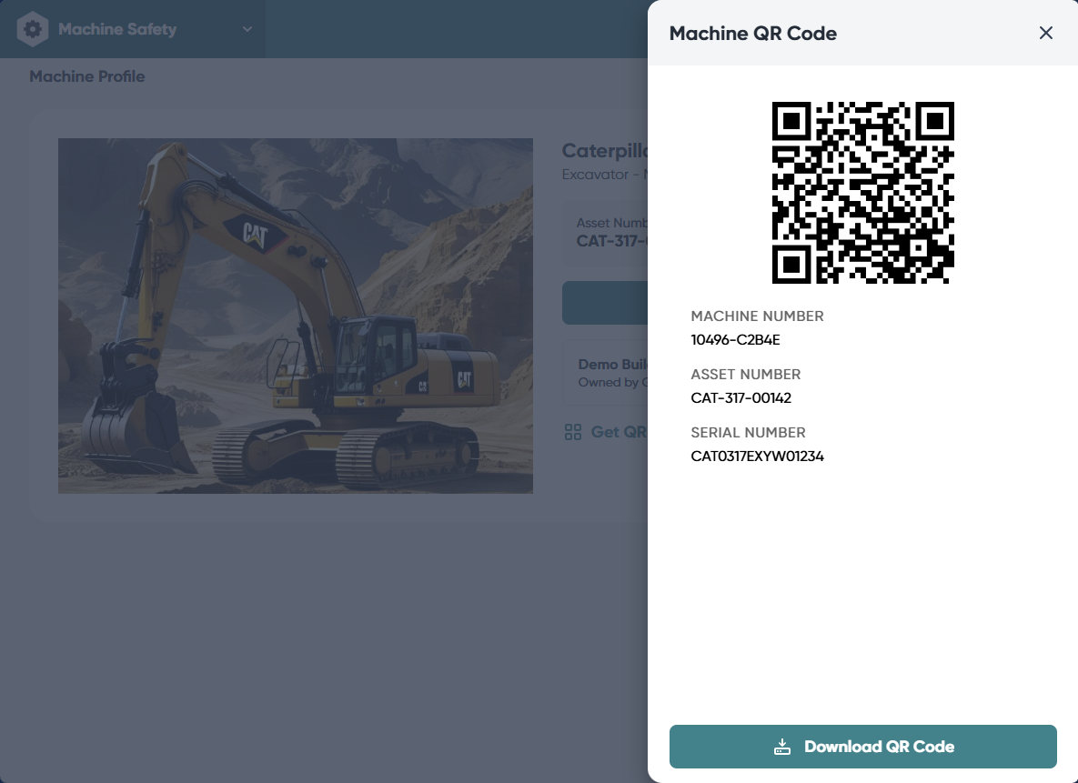Screen dimensions: 1078x783
Task: Click the download icon in the button
Action: point(782,747)
